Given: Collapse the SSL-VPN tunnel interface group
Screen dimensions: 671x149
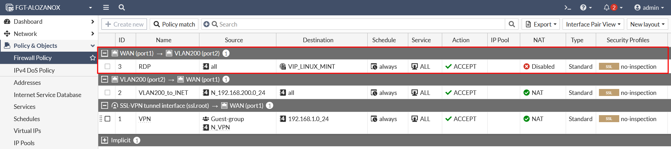Looking at the screenshot, I should [105, 105].
